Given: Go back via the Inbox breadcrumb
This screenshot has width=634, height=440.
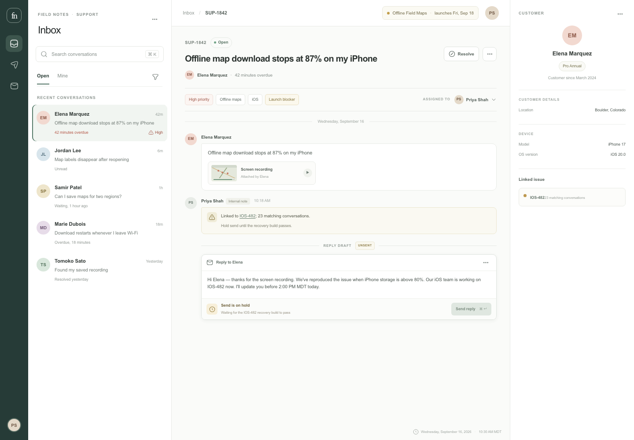Looking at the screenshot, I should click(x=188, y=13).
